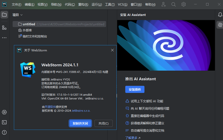Open the 编辑(E) menu

coord(29,5)
